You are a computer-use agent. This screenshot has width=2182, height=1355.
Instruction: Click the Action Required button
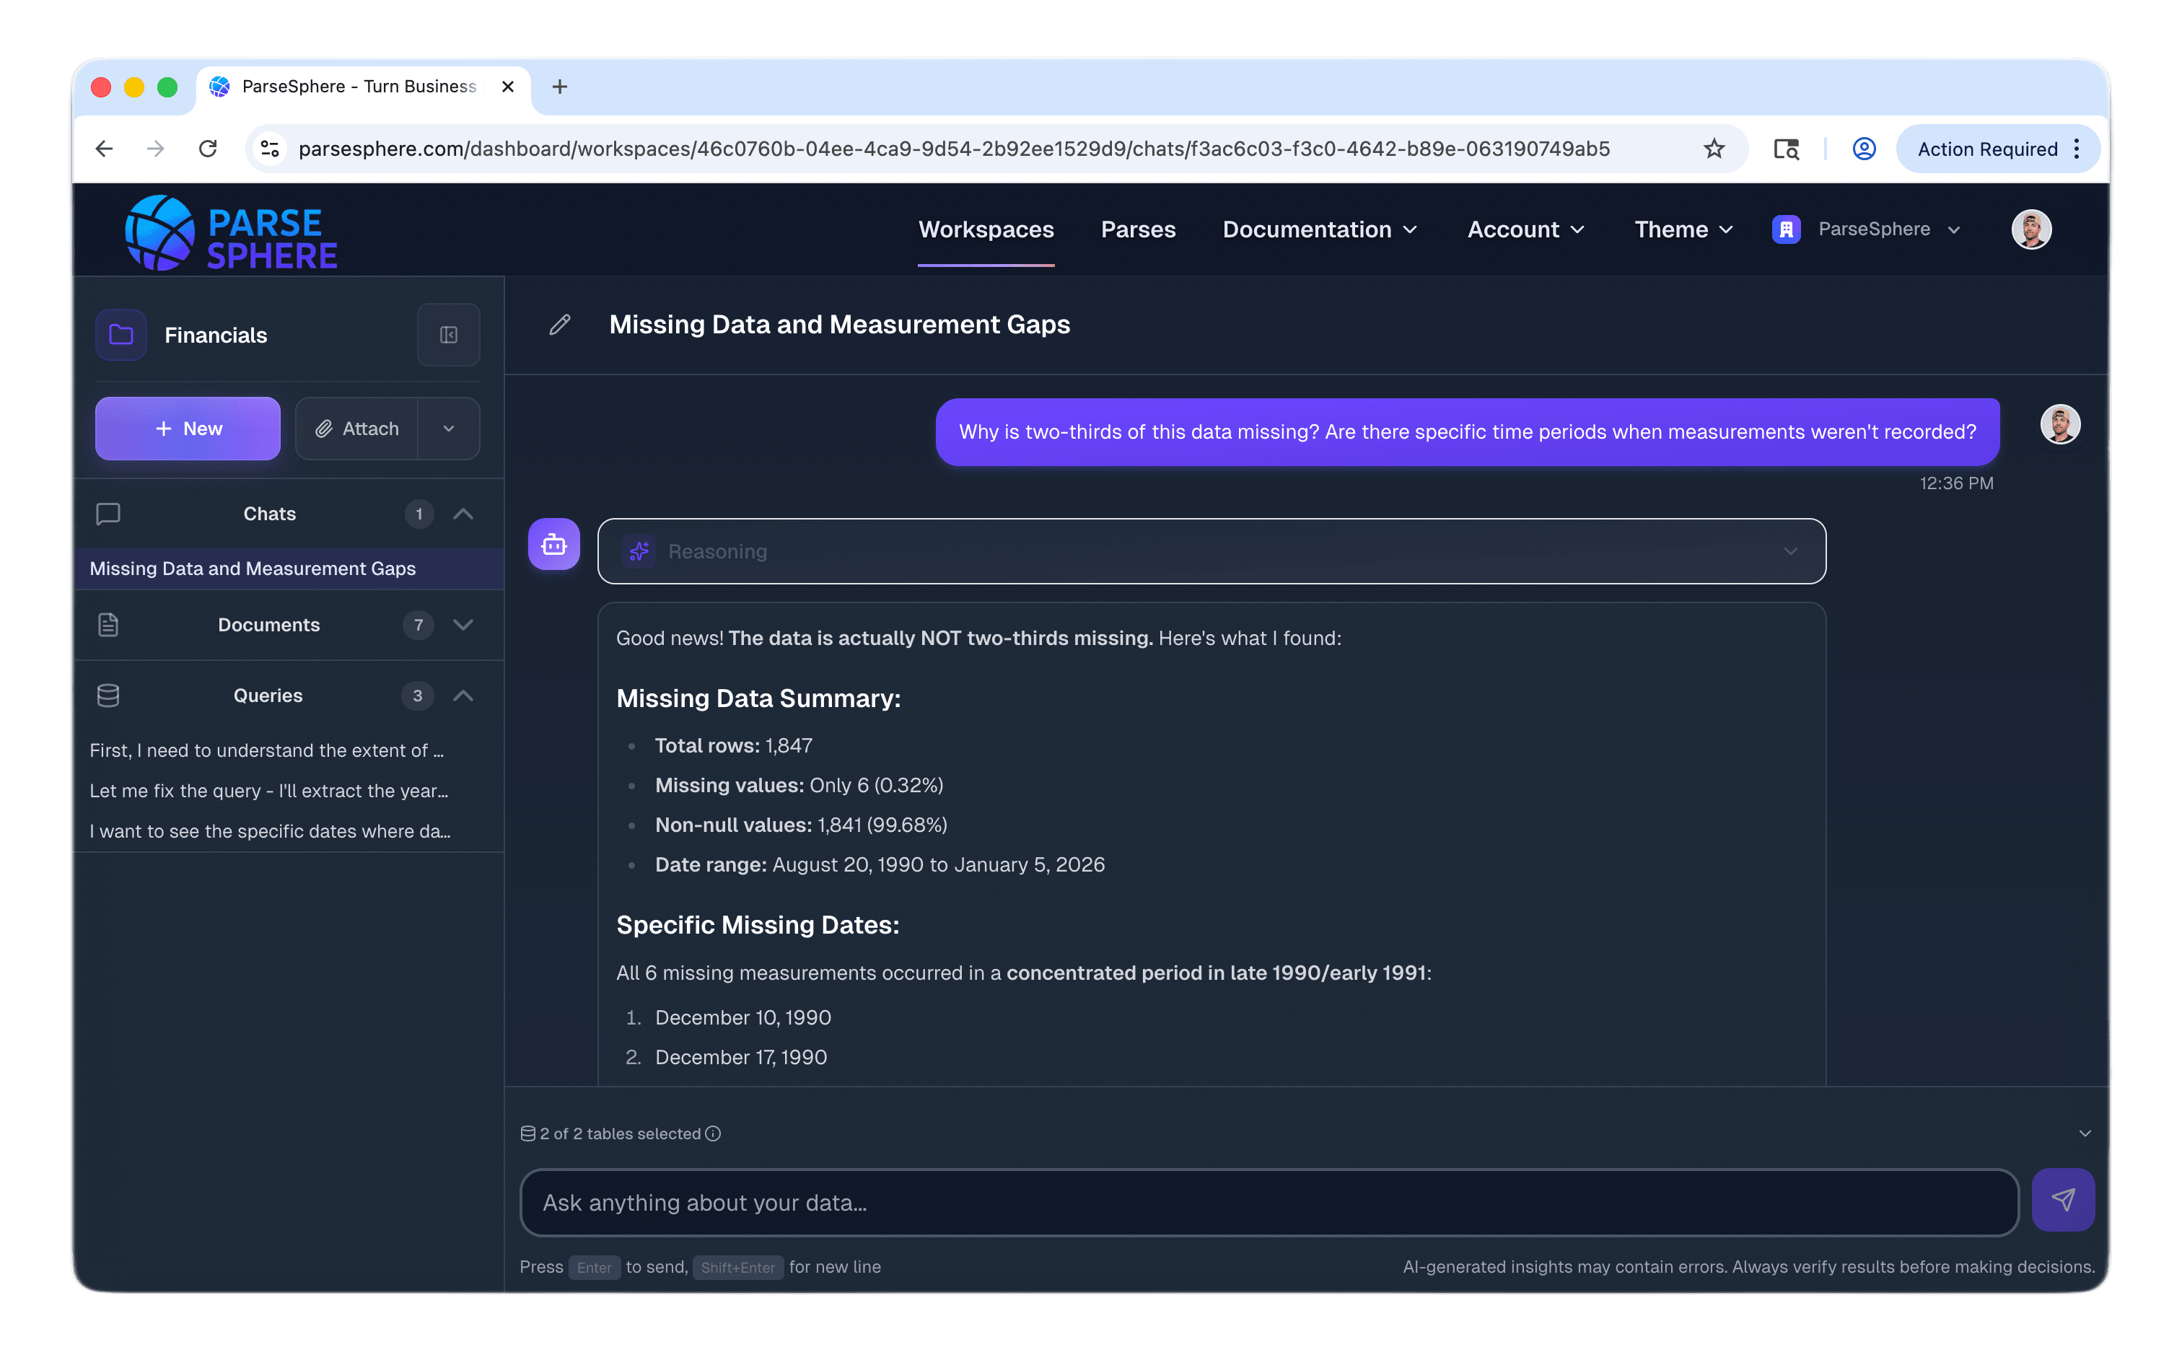[x=1988, y=149]
